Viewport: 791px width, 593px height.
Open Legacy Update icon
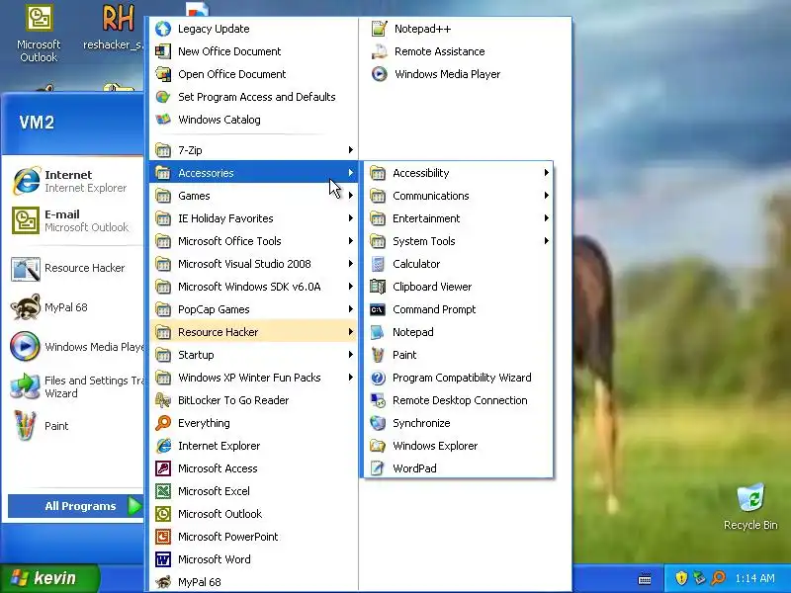tap(162, 29)
